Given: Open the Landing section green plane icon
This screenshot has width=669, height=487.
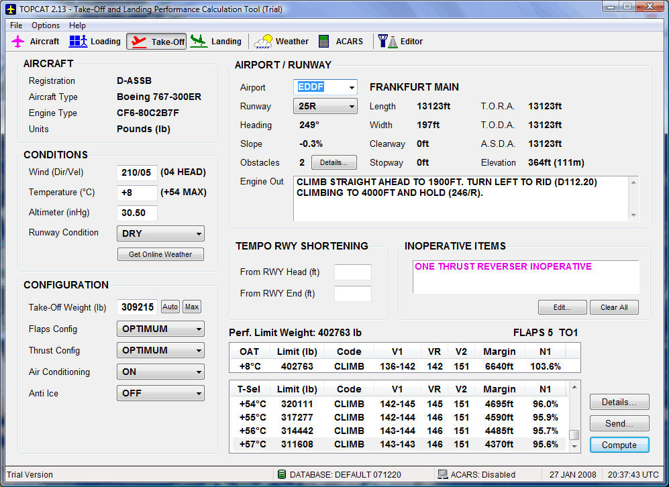Looking at the screenshot, I should point(199,42).
